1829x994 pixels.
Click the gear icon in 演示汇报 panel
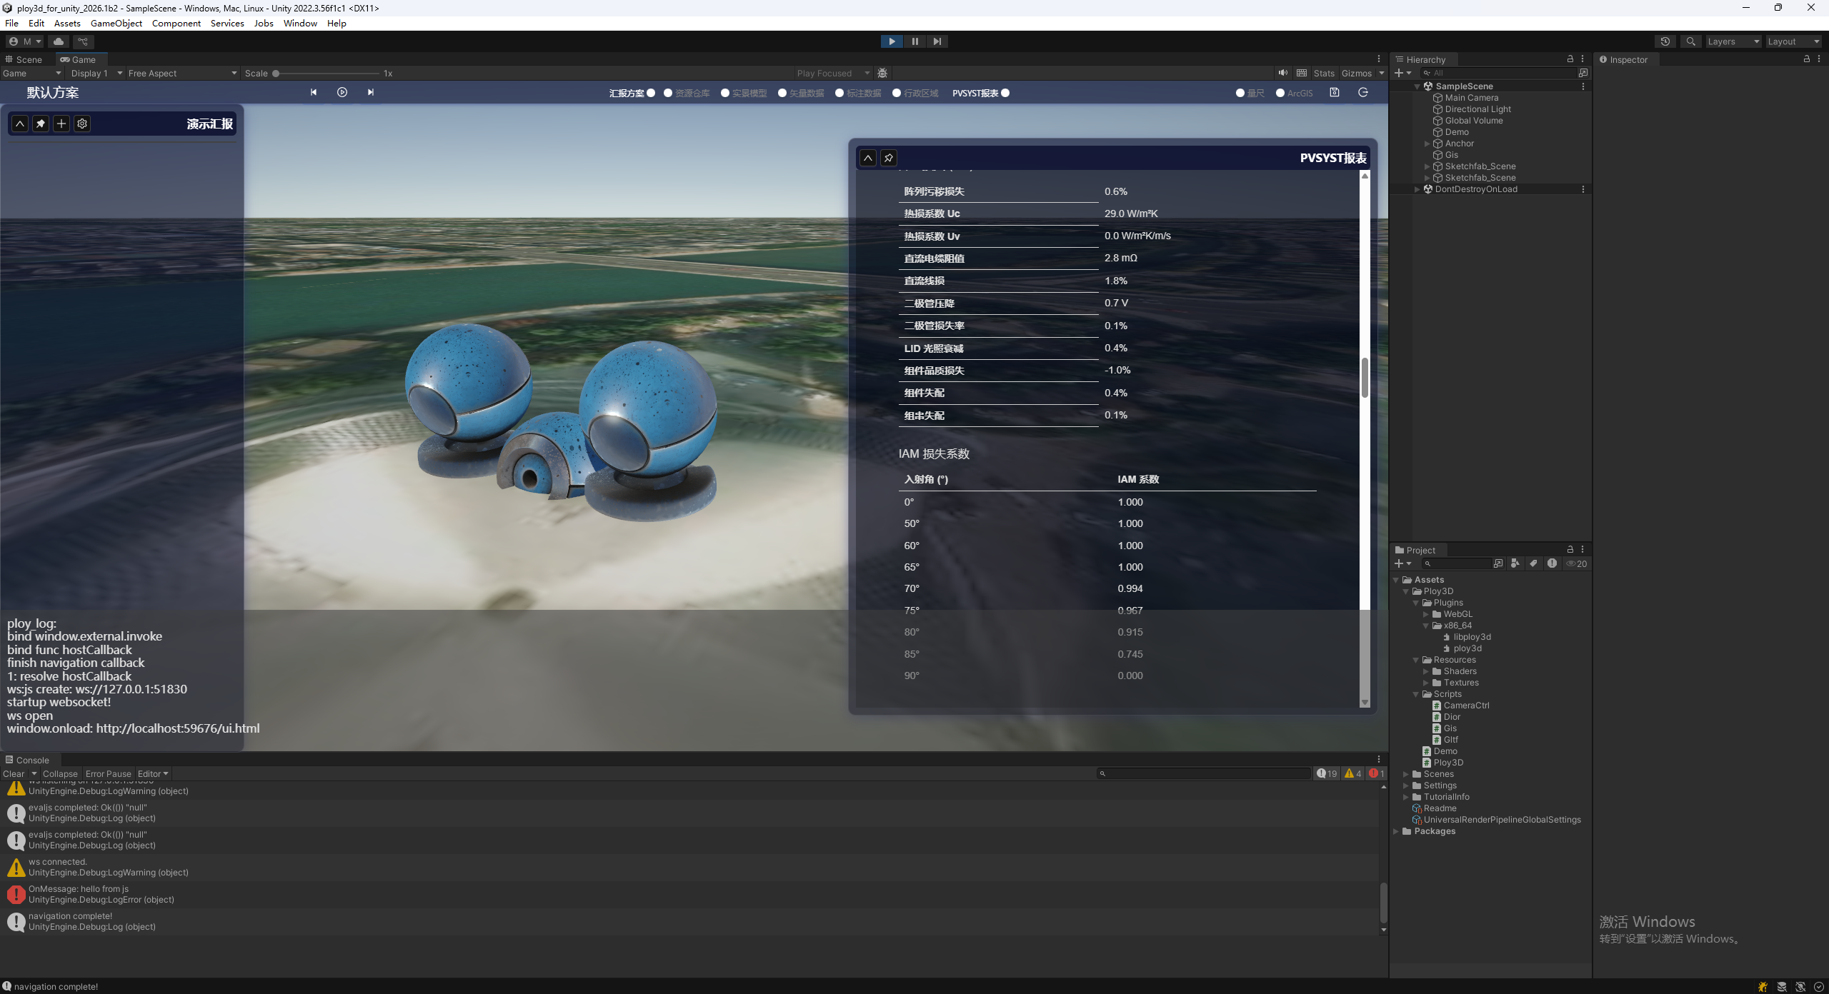tap(82, 124)
